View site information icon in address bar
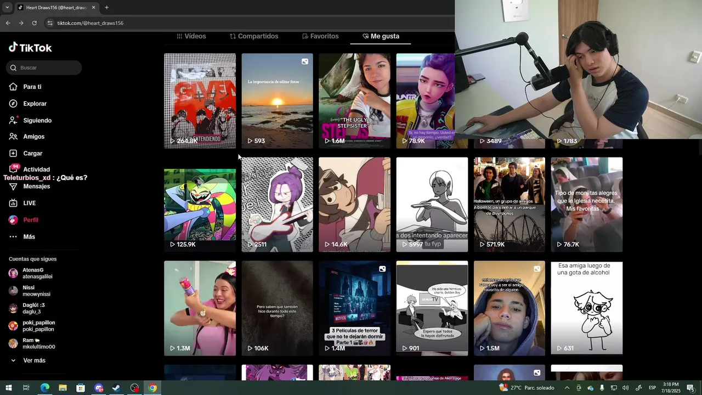The width and height of the screenshot is (702, 395). click(x=50, y=23)
